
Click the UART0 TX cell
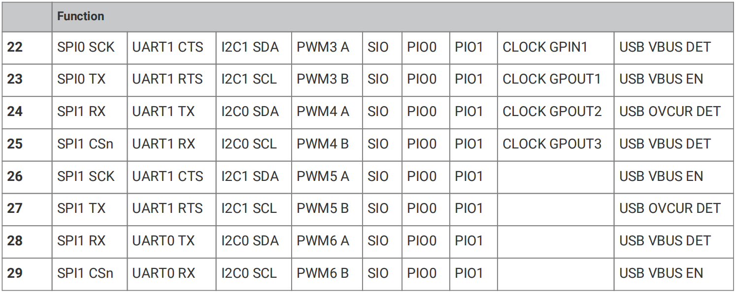point(171,241)
